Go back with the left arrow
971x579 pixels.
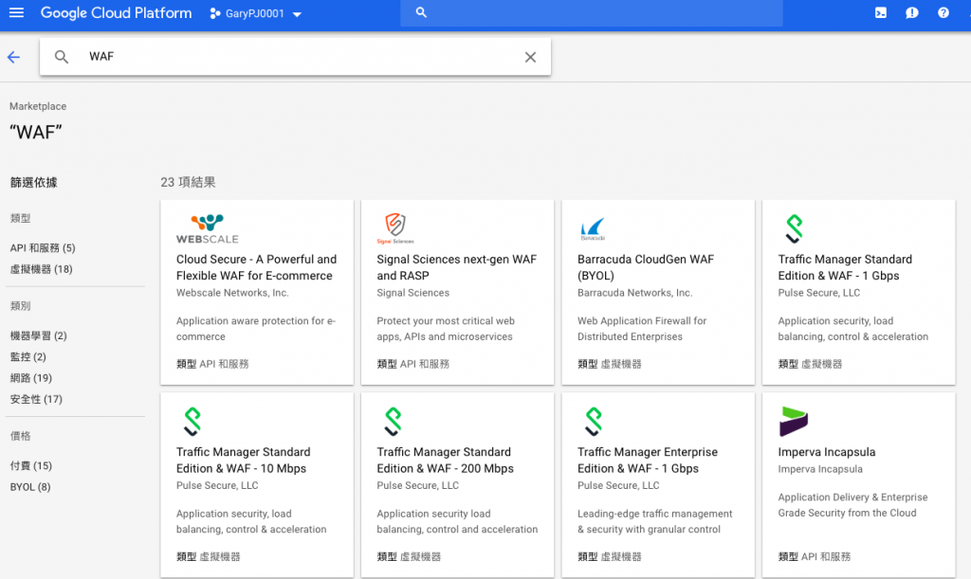click(x=13, y=57)
